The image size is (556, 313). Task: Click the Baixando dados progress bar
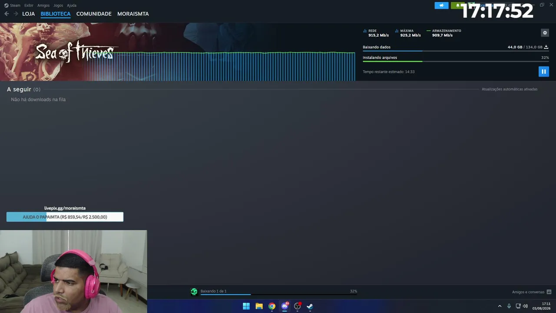coord(456,51)
